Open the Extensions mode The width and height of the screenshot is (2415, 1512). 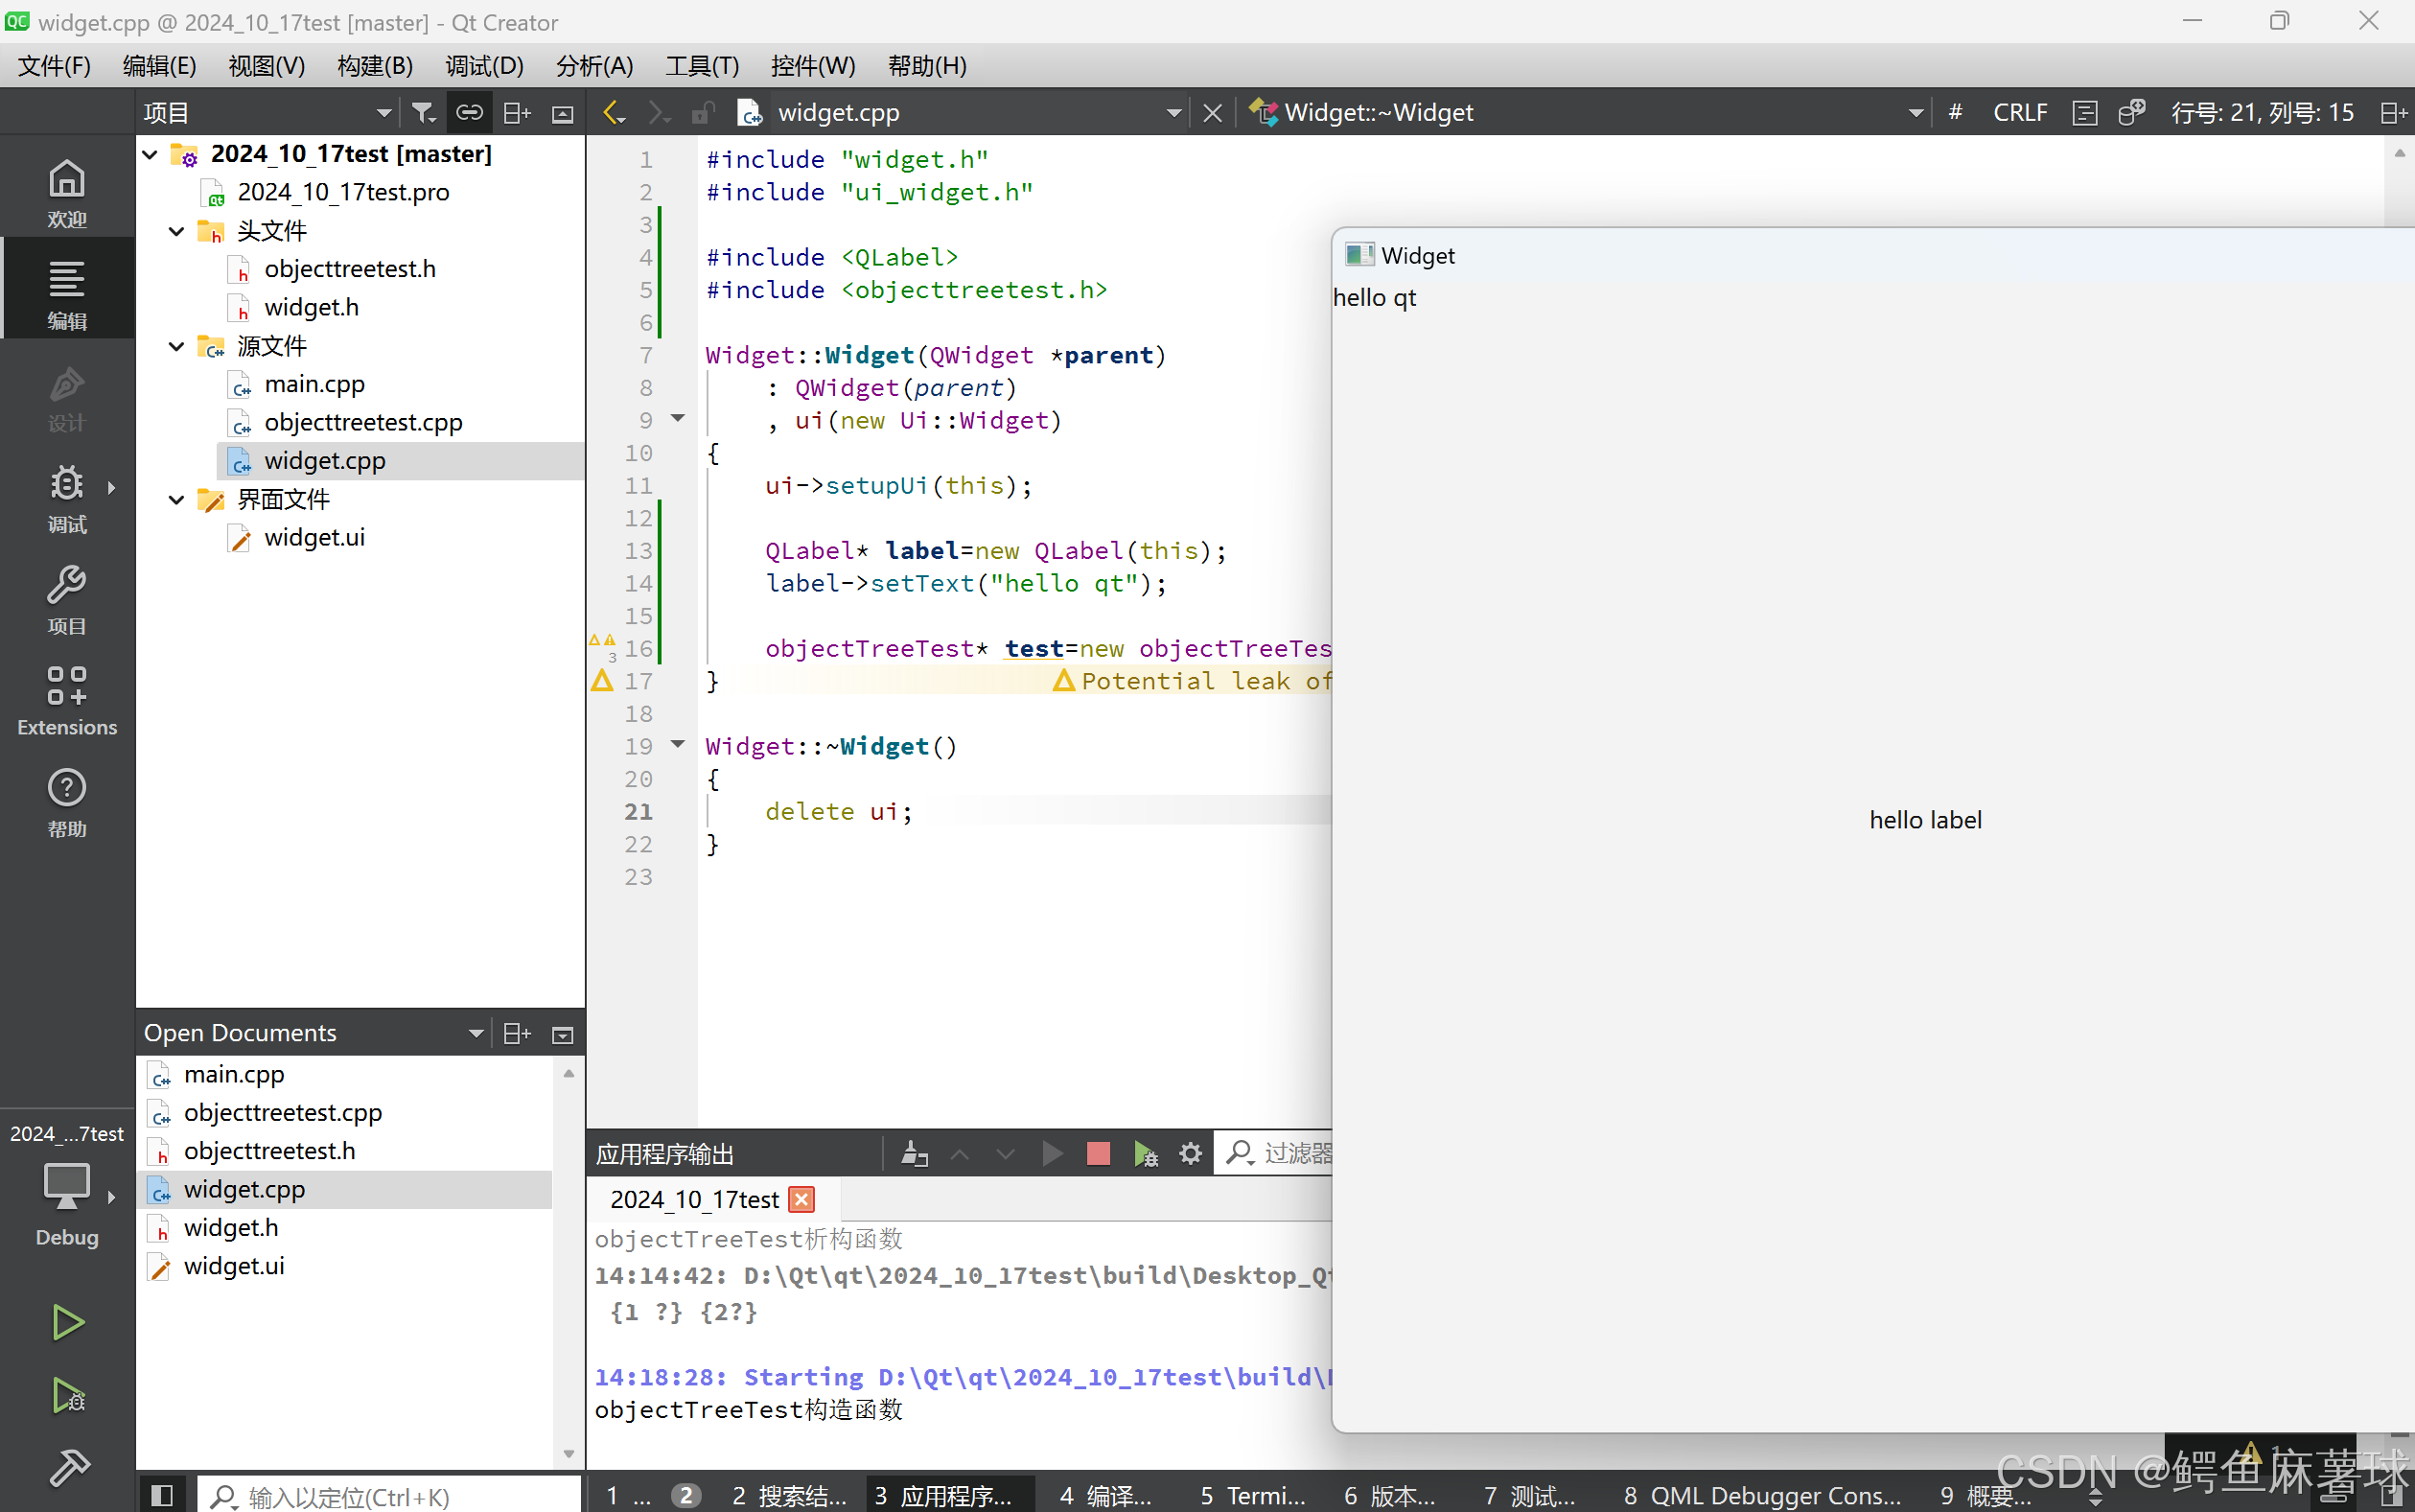[67, 700]
